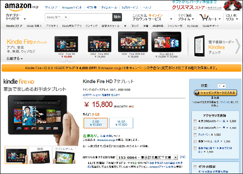This screenshot has height=174, width=243.
Task: Select the Fire HD tablet image in carousel
Action: [66, 44]
